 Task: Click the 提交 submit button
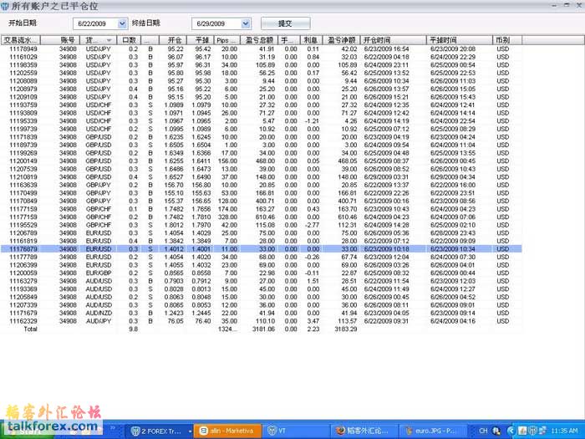[287, 23]
